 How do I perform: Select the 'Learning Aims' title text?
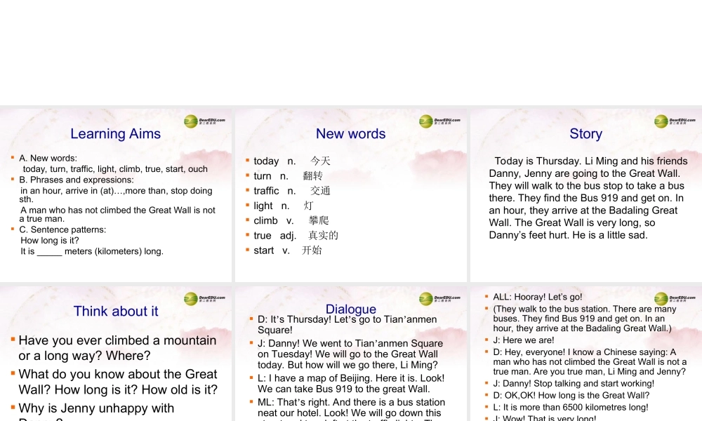(x=116, y=133)
